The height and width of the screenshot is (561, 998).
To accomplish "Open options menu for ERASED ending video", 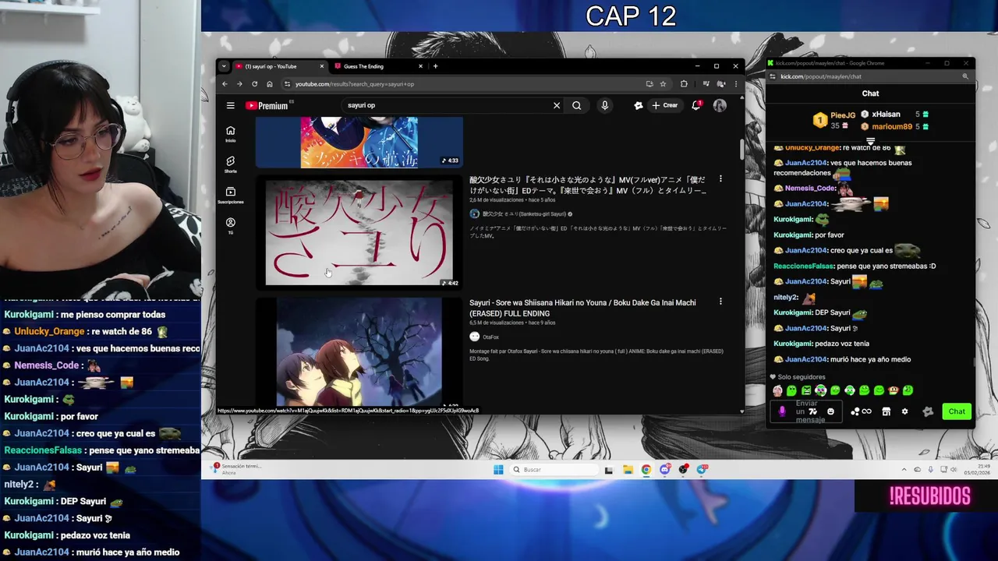I will (720, 302).
